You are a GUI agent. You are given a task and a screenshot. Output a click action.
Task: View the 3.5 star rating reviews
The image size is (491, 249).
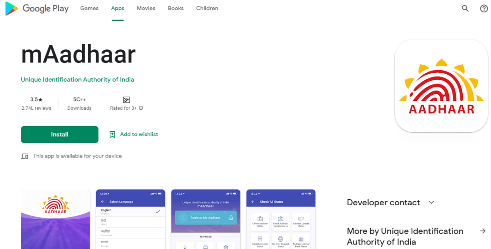tap(36, 103)
